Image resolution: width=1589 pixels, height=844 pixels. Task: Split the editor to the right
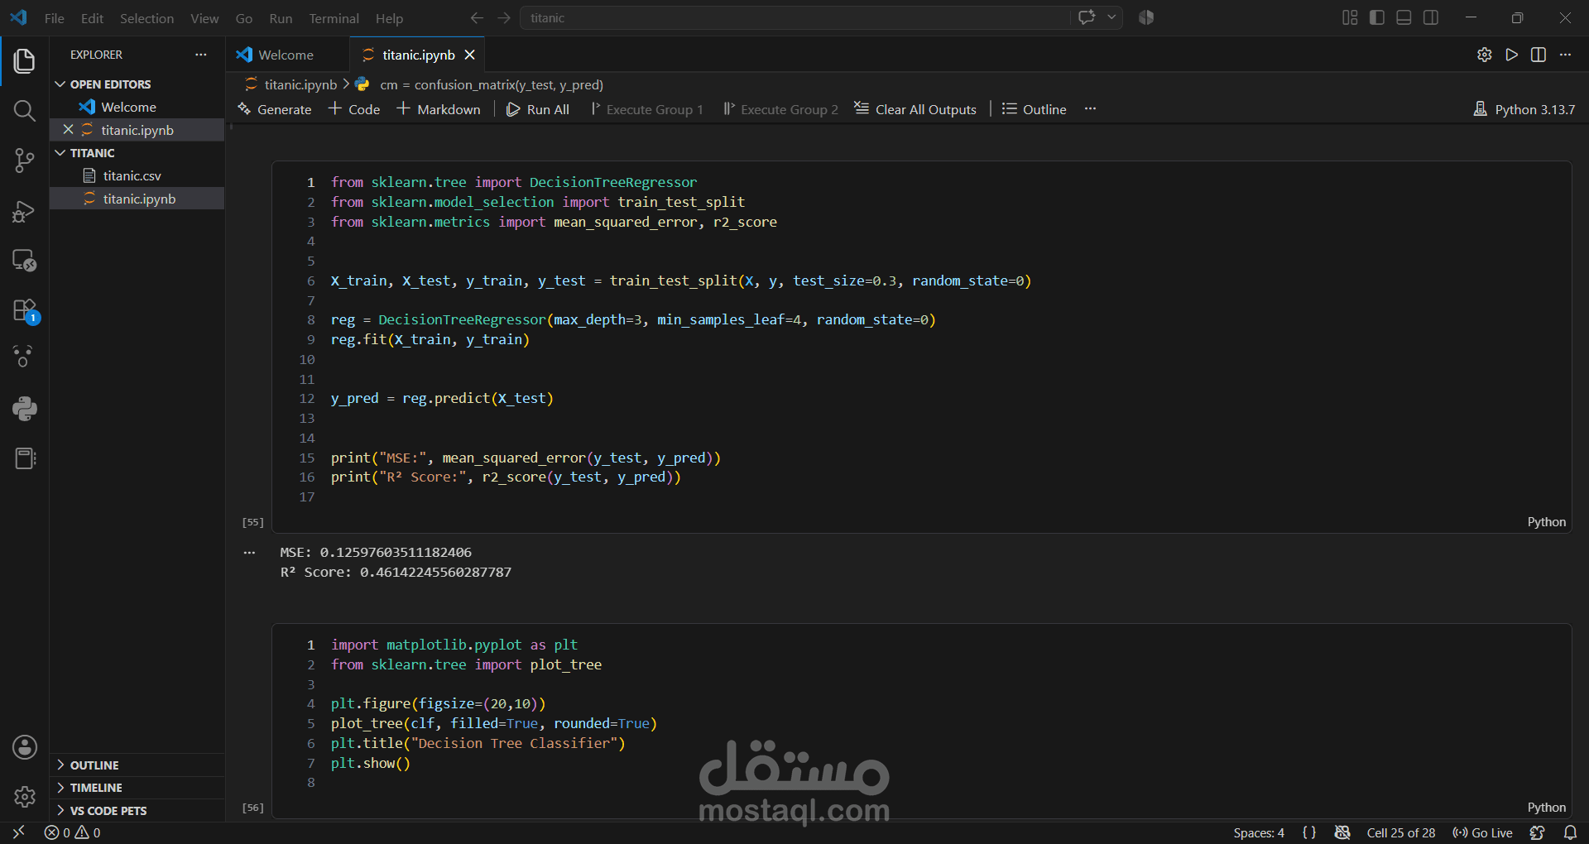[1539, 55]
